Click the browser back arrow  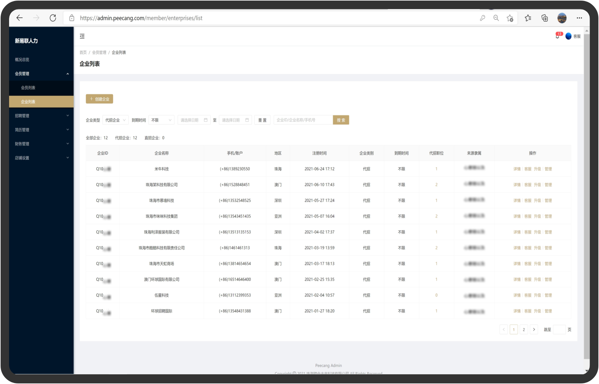(x=20, y=18)
